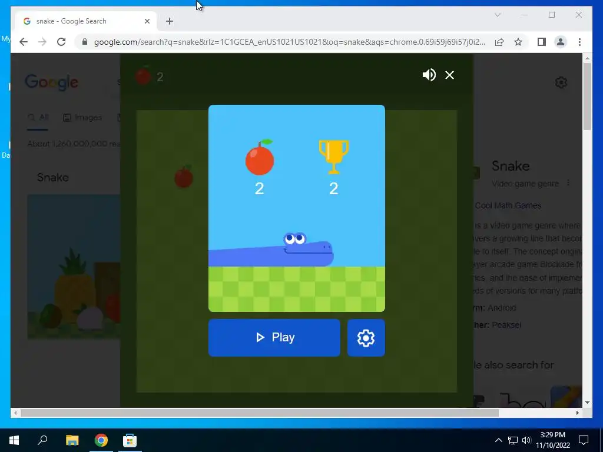Click the Peaksel publisher link
The height and width of the screenshot is (452, 603).
[506, 325]
